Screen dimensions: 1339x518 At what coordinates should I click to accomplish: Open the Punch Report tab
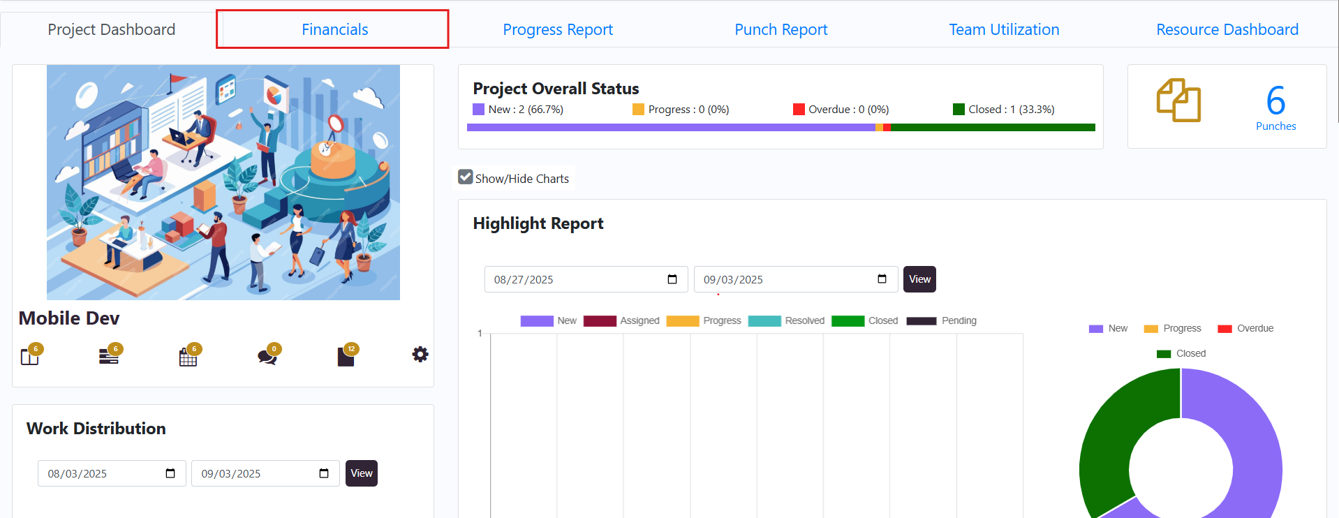[x=781, y=29]
